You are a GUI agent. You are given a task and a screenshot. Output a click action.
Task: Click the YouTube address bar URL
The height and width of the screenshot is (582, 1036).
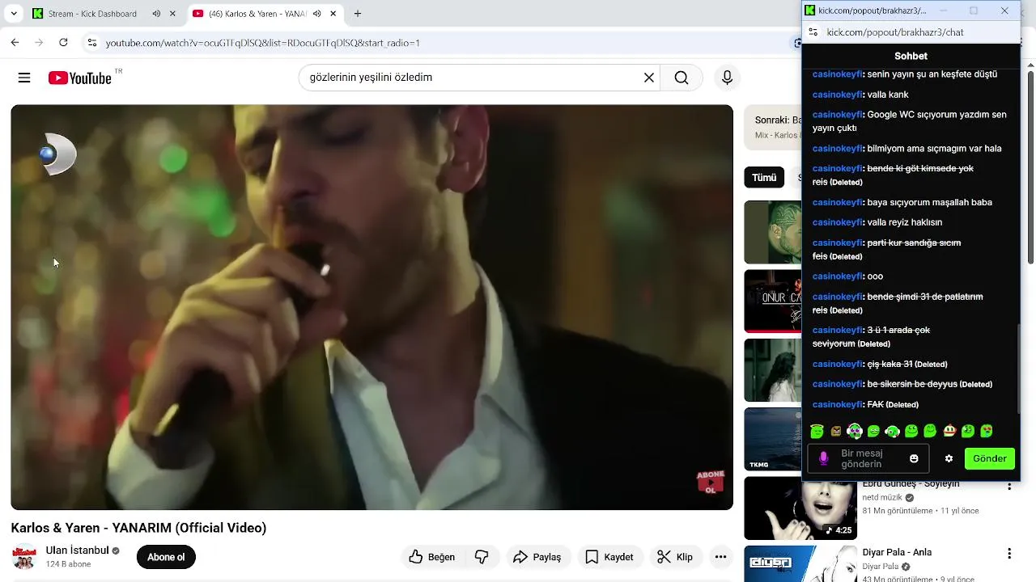click(x=263, y=43)
